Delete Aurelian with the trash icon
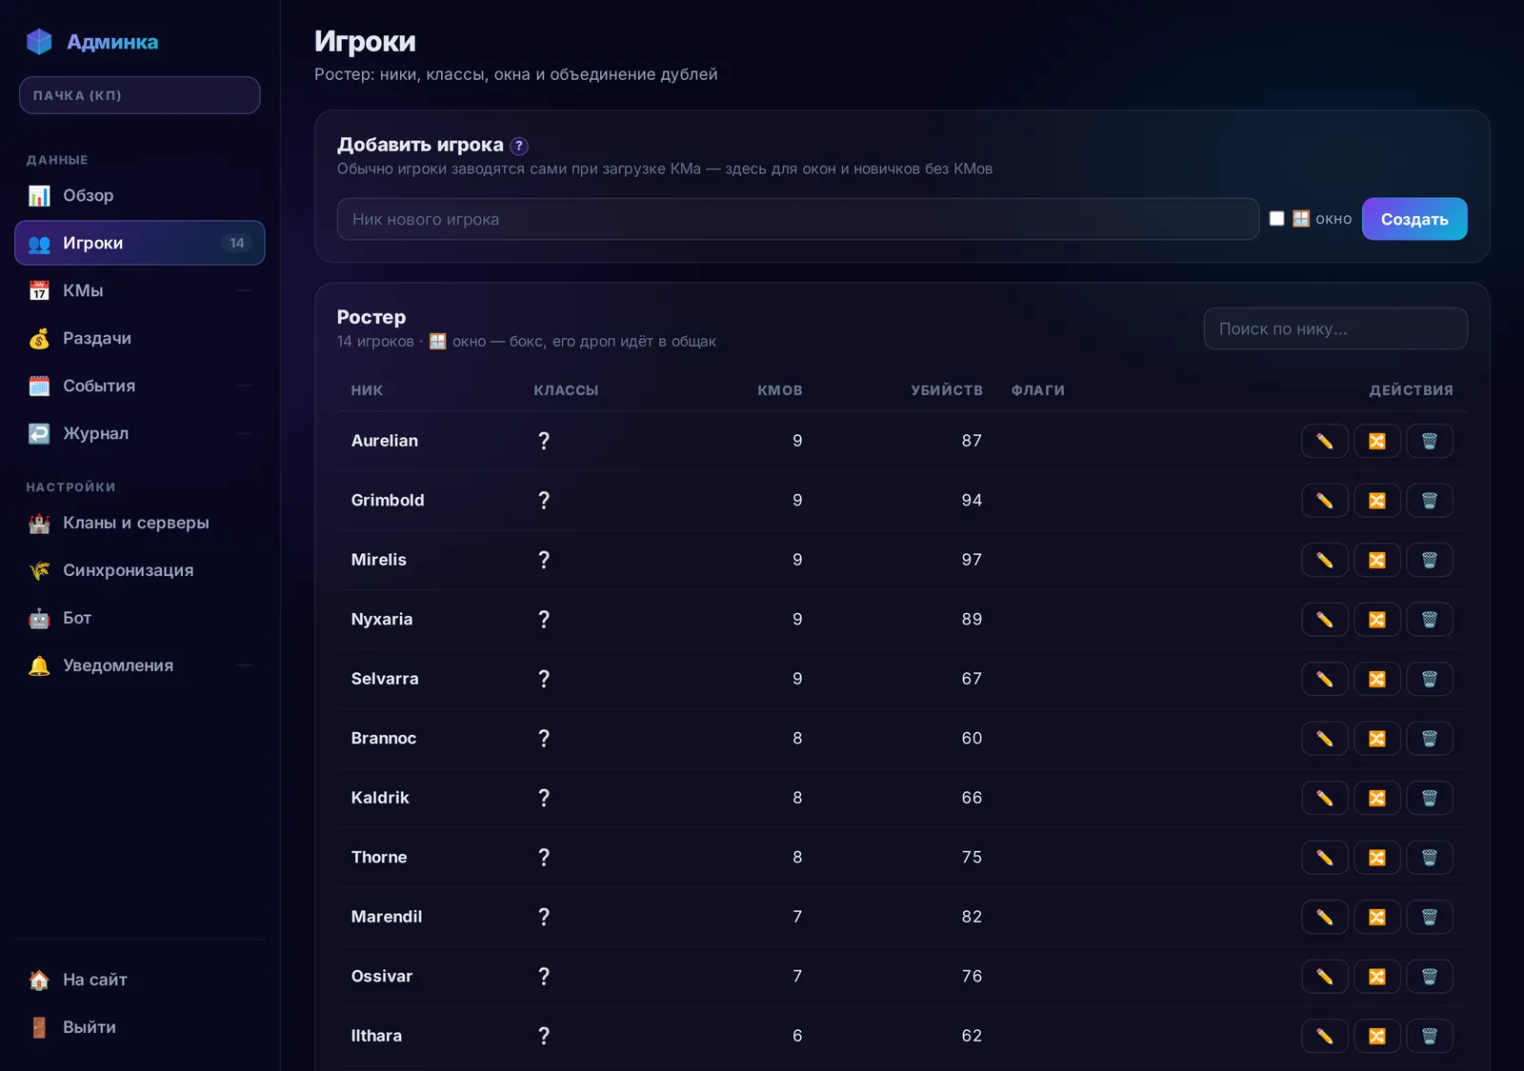 (1429, 441)
